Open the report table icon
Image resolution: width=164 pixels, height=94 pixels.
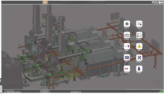click(x=127, y=58)
